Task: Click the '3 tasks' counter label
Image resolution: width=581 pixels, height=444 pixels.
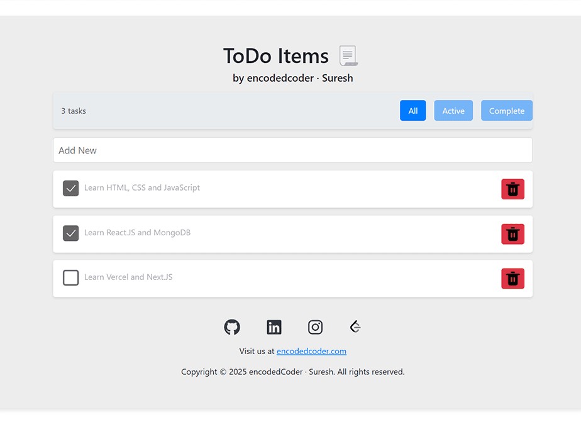Action: coord(74,110)
